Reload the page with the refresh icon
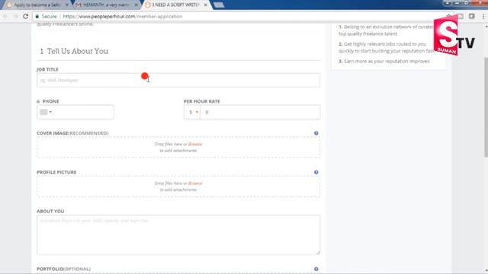Viewport: 488px width, 274px height. (25, 16)
